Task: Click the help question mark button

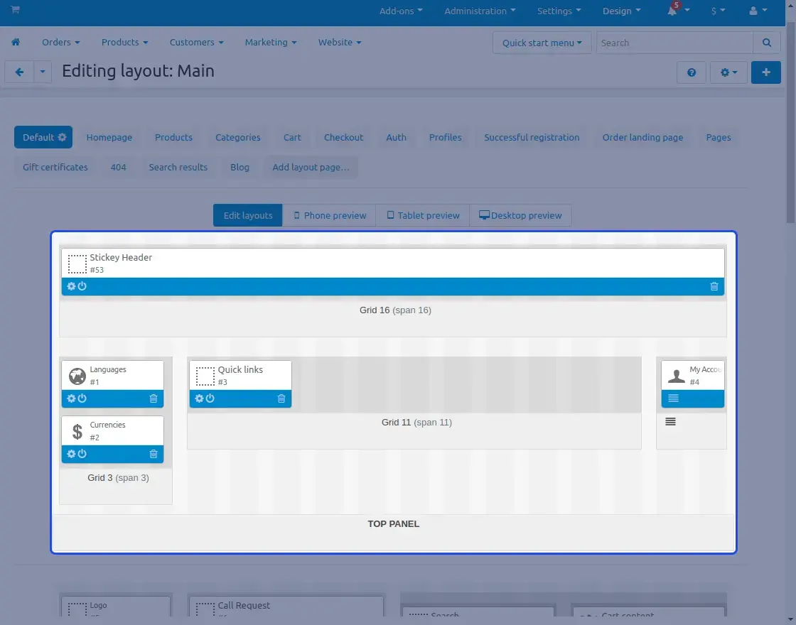Action: click(692, 72)
